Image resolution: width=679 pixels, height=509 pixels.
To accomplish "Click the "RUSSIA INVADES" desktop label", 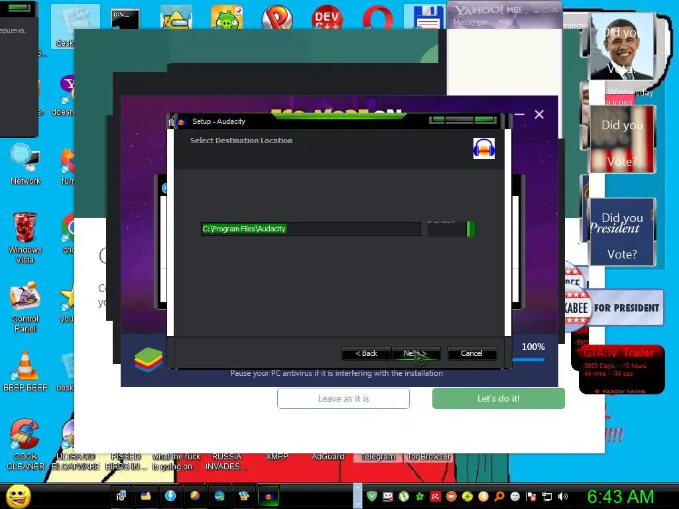I will click(x=227, y=461).
